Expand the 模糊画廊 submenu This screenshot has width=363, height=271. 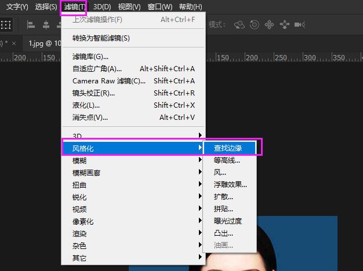coord(133,173)
